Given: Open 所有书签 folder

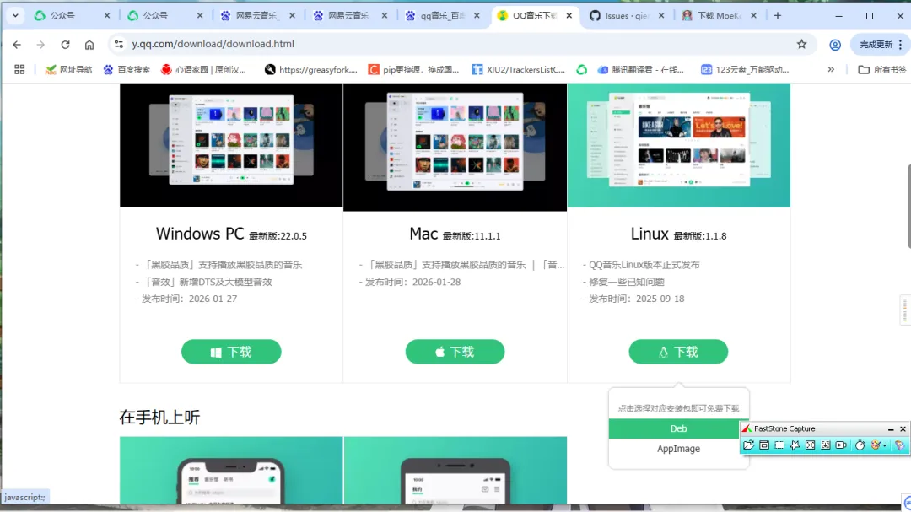Looking at the screenshot, I should coord(882,70).
